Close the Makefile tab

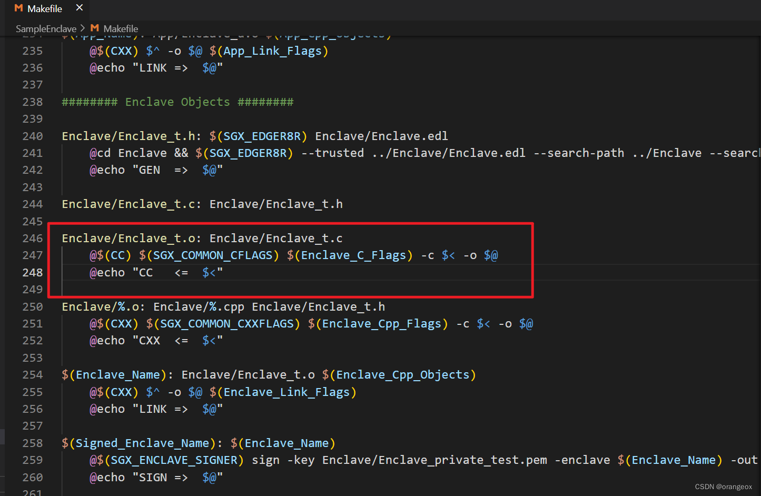80,8
